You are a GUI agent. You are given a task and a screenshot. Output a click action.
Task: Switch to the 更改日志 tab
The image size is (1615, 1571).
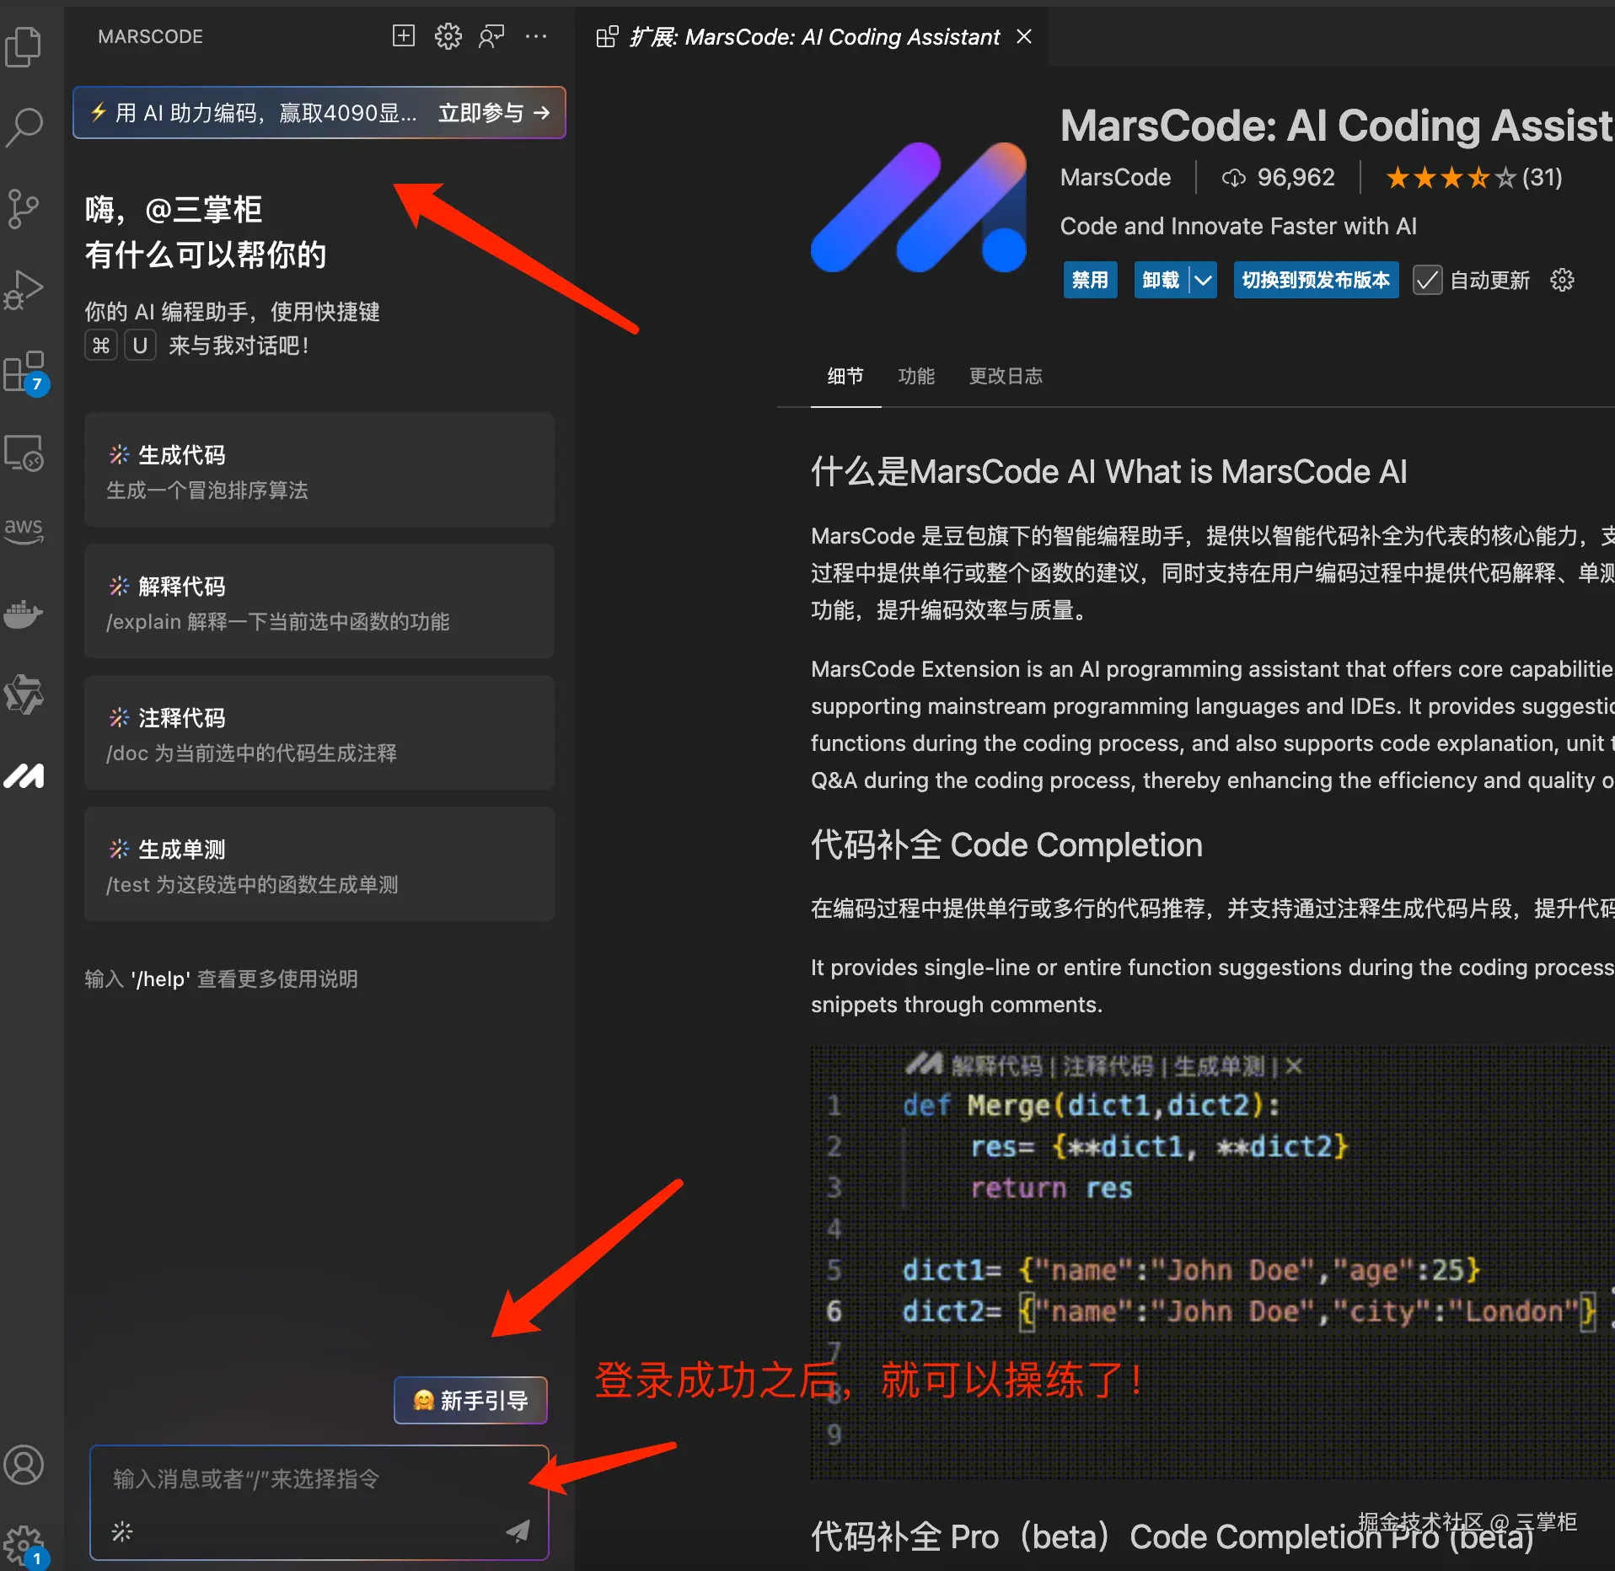[x=1006, y=376]
